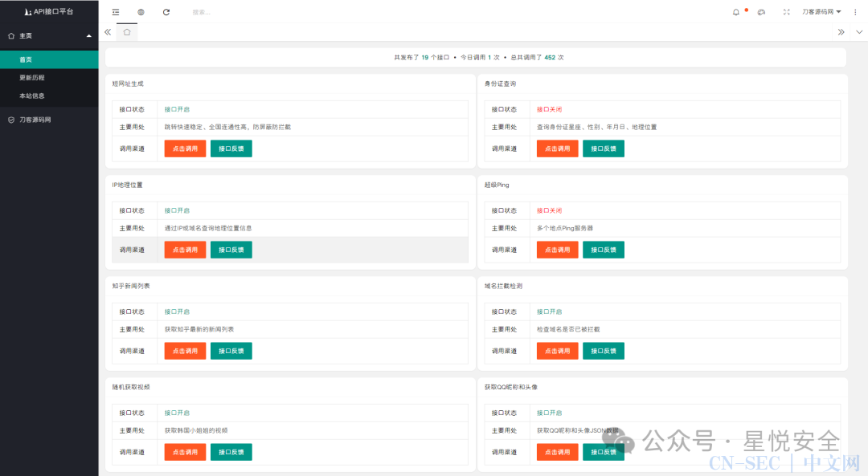Click the refresh page icon
This screenshot has height=476, width=868.
click(166, 12)
